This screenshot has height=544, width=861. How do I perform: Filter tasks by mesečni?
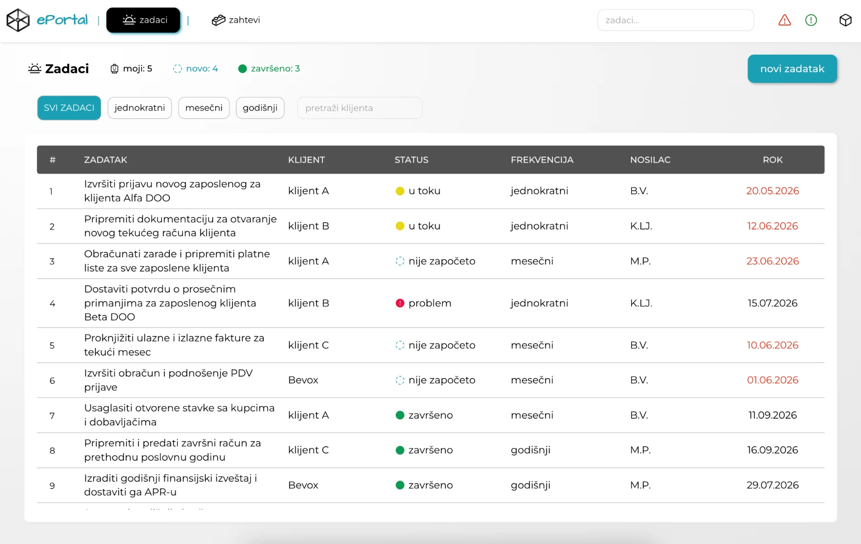coord(204,108)
